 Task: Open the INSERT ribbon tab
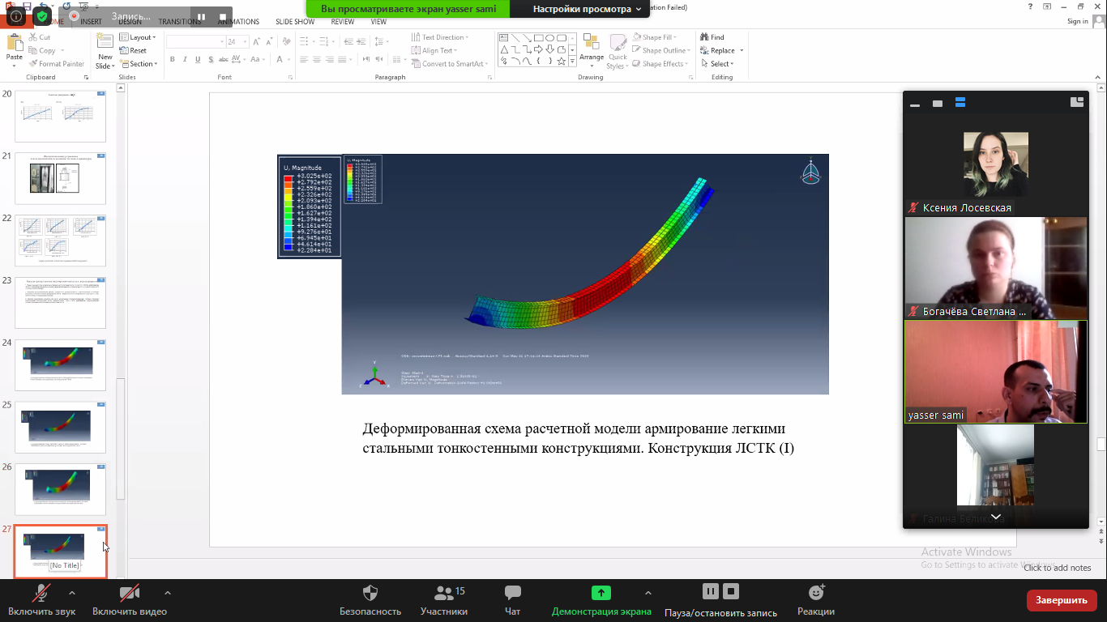coord(91,22)
